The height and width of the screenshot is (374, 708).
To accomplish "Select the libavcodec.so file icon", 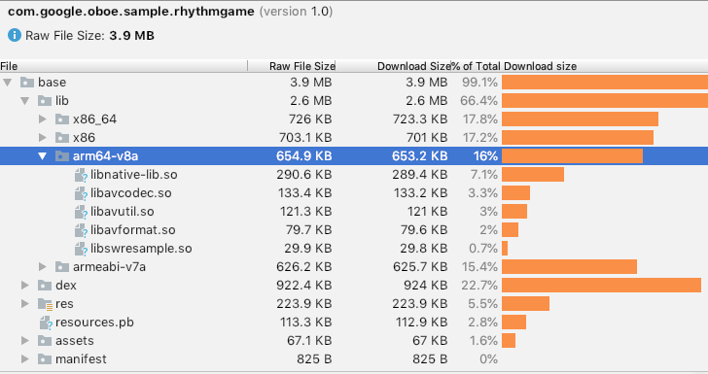I will 81,193.
